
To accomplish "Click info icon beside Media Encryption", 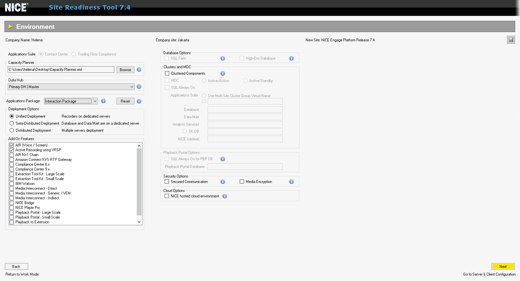I will (x=291, y=182).
